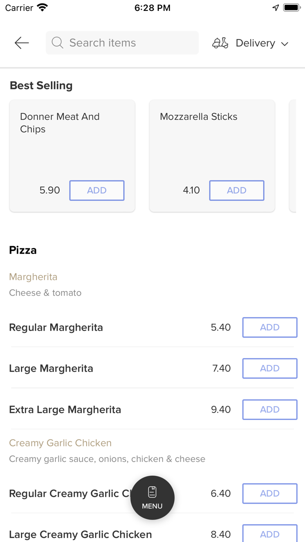Add Donner Meat And Chips to order

tap(97, 190)
